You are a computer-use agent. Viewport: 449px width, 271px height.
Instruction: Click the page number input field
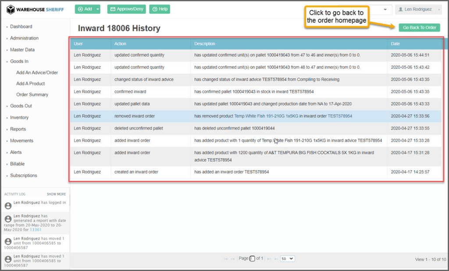click(252, 259)
